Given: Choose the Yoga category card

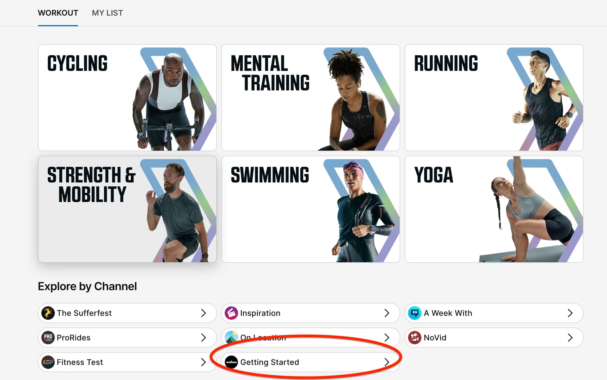Looking at the screenshot, I should 494,209.
